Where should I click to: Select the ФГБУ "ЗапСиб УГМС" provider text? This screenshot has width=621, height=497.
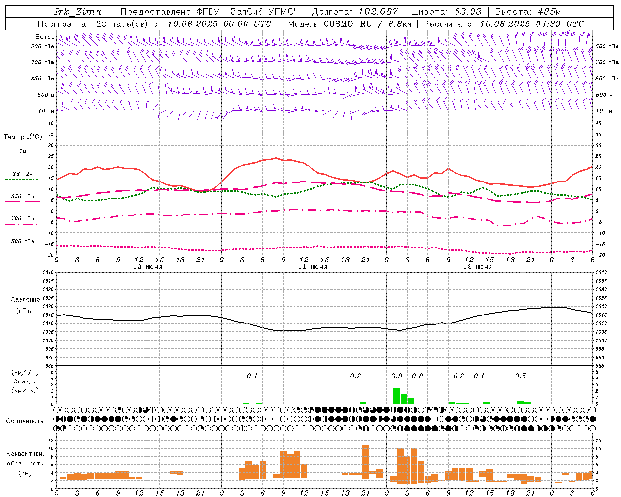click(248, 12)
